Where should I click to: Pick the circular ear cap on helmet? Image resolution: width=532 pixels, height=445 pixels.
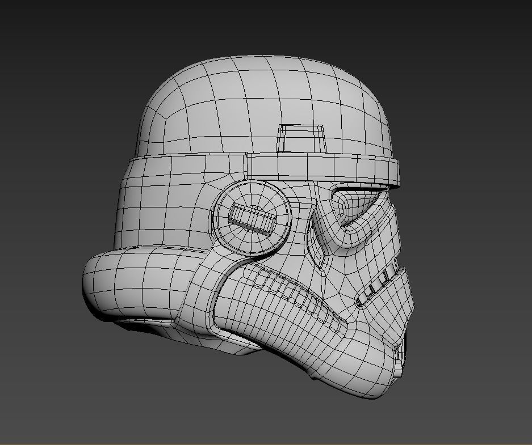click(253, 218)
